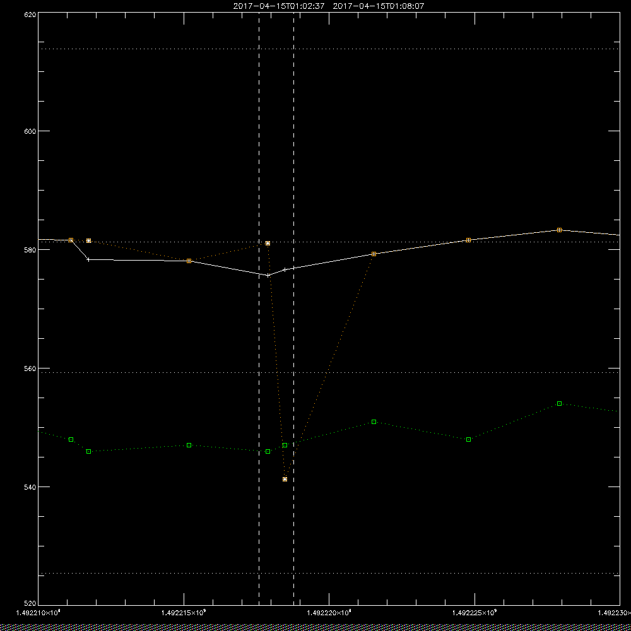Click the 1.492225×10⁹ x-axis label
The image size is (631, 631).
click(475, 613)
